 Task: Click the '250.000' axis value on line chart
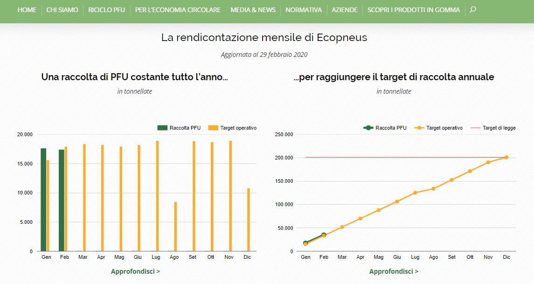click(x=284, y=134)
